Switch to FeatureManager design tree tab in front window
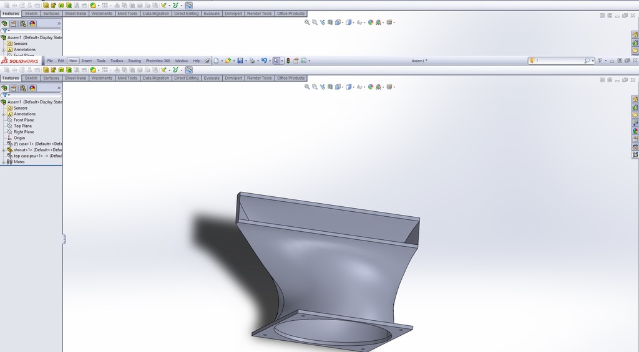 pyautogui.click(x=4, y=88)
